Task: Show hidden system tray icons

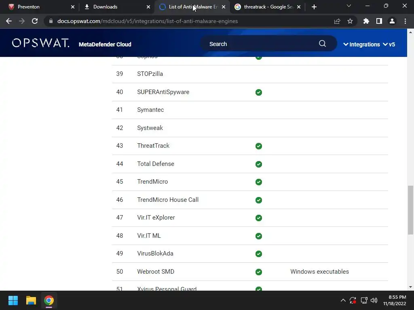Action: tap(343, 300)
